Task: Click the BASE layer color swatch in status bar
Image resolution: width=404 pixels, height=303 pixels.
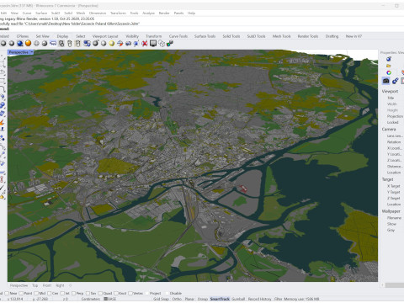Action: point(105,299)
